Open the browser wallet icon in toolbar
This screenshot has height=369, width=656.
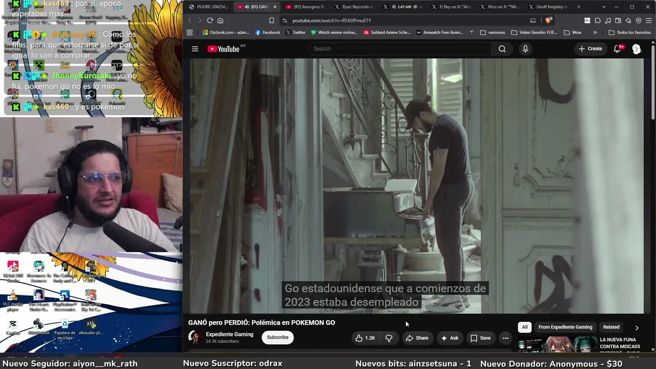(618, 20)
